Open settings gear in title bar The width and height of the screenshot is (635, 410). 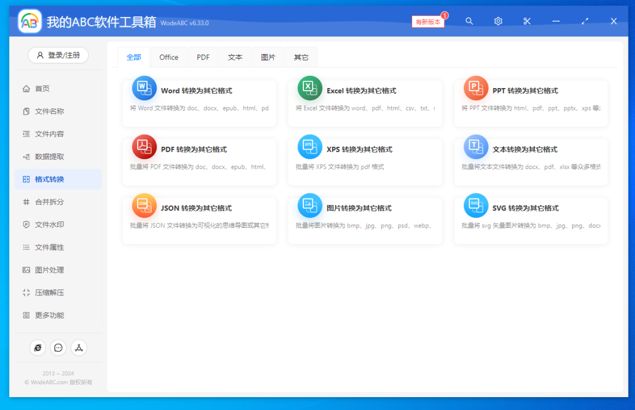498,21
